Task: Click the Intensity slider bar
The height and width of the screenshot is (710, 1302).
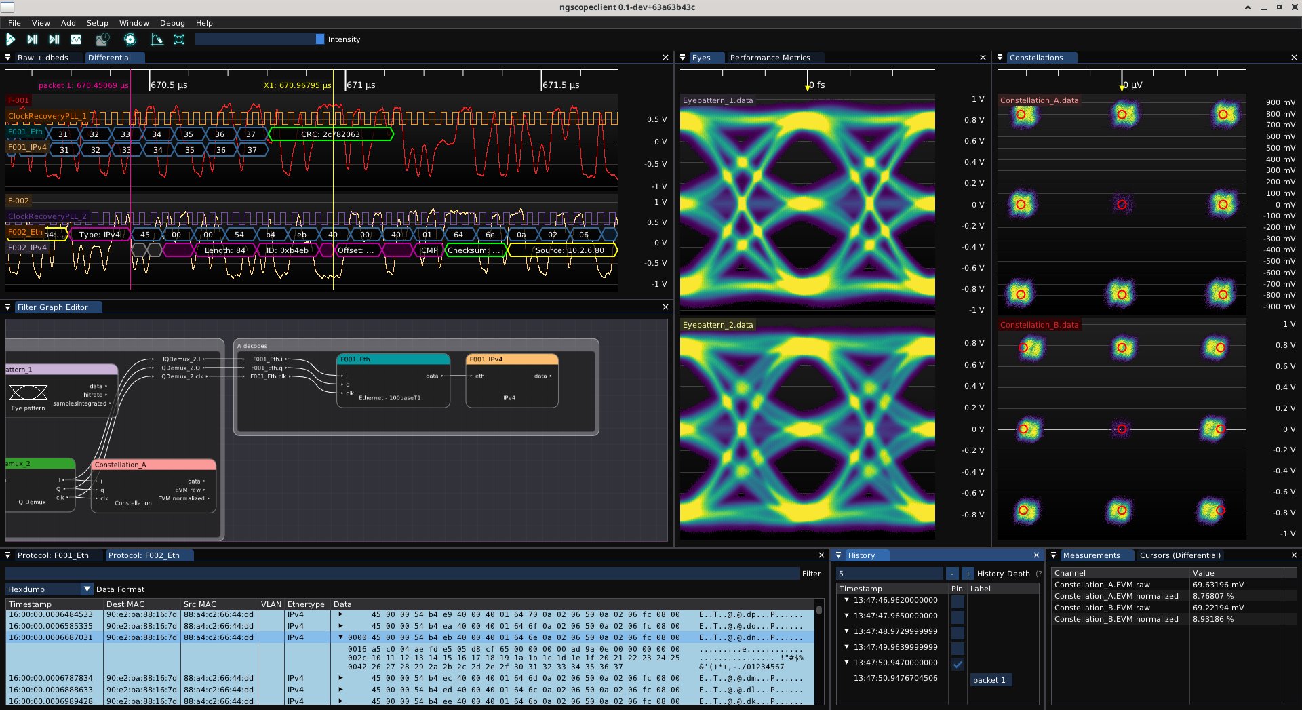Action: [259, 39]
